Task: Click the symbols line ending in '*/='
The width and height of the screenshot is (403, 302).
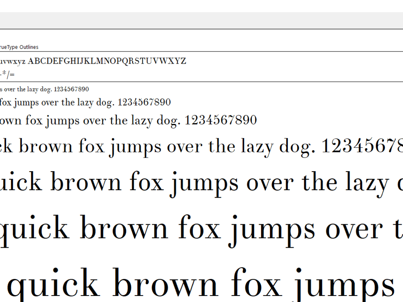Action: click(7, 74)
